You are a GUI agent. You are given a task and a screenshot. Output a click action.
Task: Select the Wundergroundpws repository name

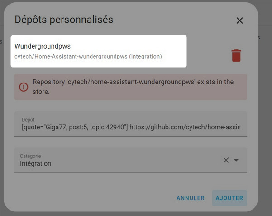(x=43, y=46)
